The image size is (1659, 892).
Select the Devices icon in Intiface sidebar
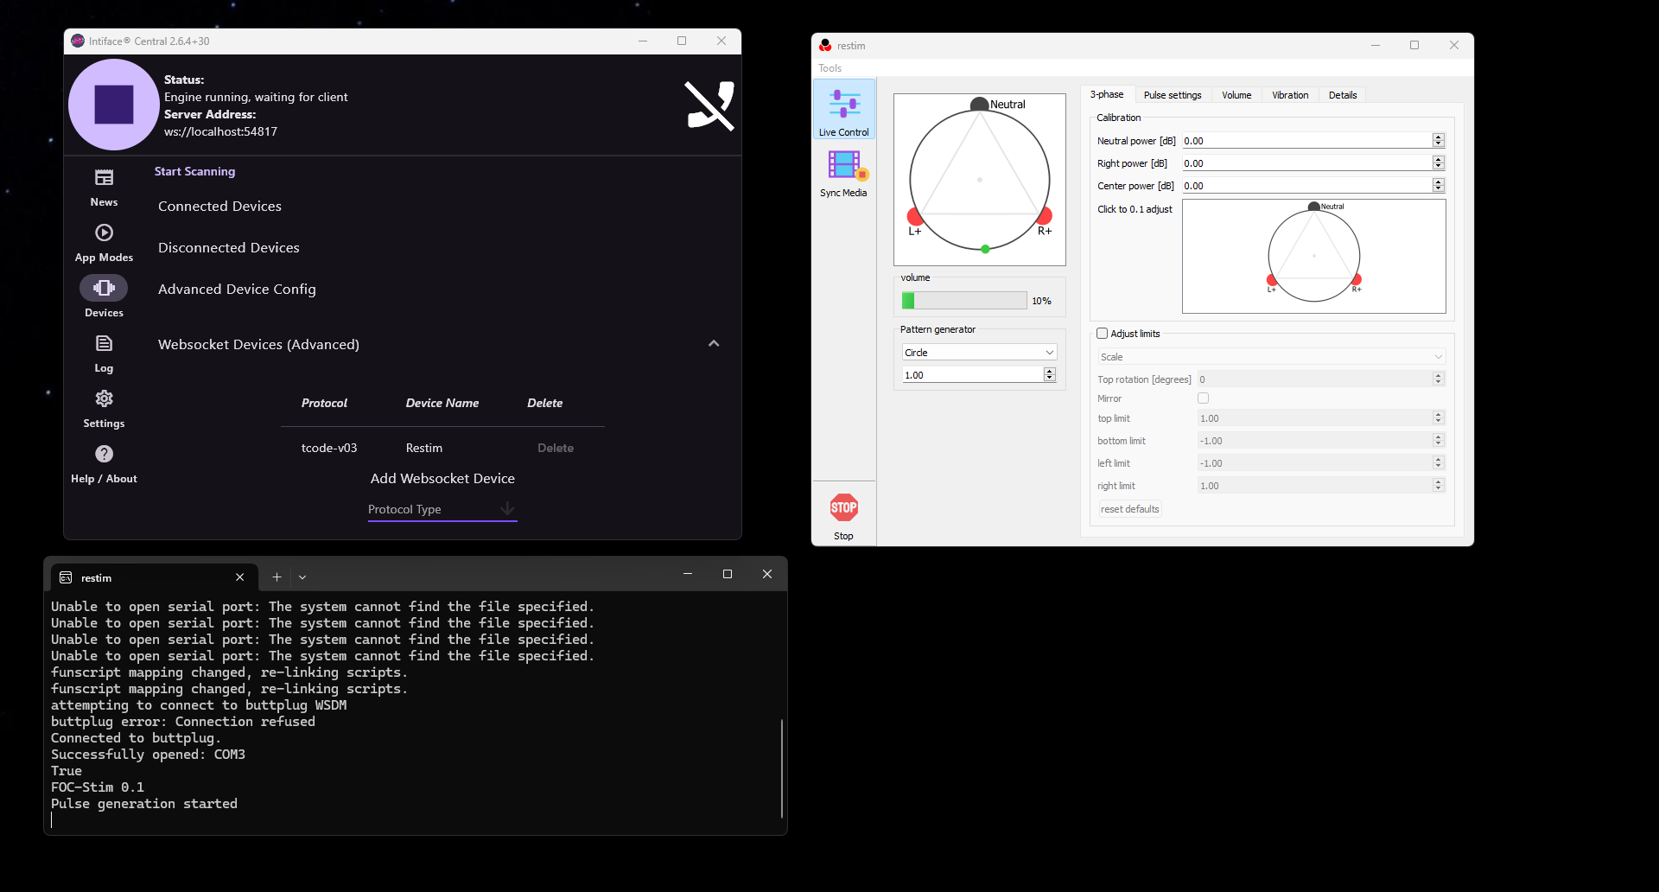tap(104, 288)
